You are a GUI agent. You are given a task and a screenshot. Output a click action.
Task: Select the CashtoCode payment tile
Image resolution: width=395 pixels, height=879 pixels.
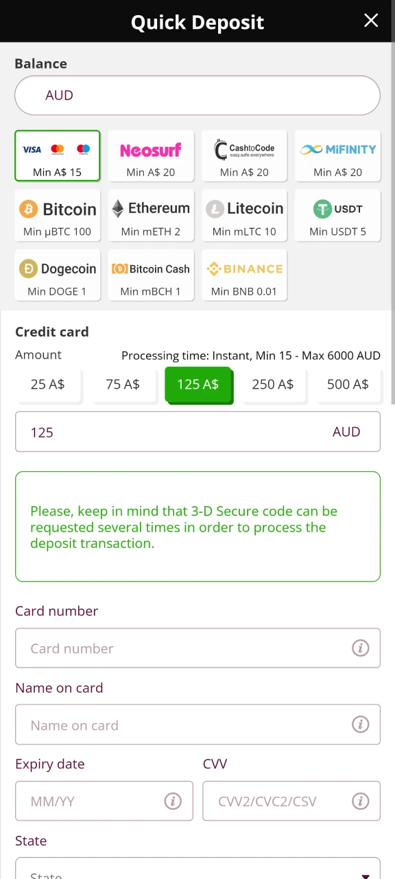tap(244, 156)
